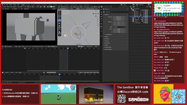Open the Keying popover in timeline
187x105 pixels.
(12, 73)
